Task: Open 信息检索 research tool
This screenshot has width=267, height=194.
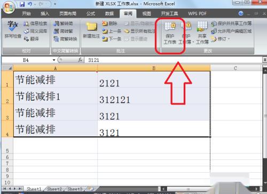Action: pyautogui.click(x=35, y=23)
